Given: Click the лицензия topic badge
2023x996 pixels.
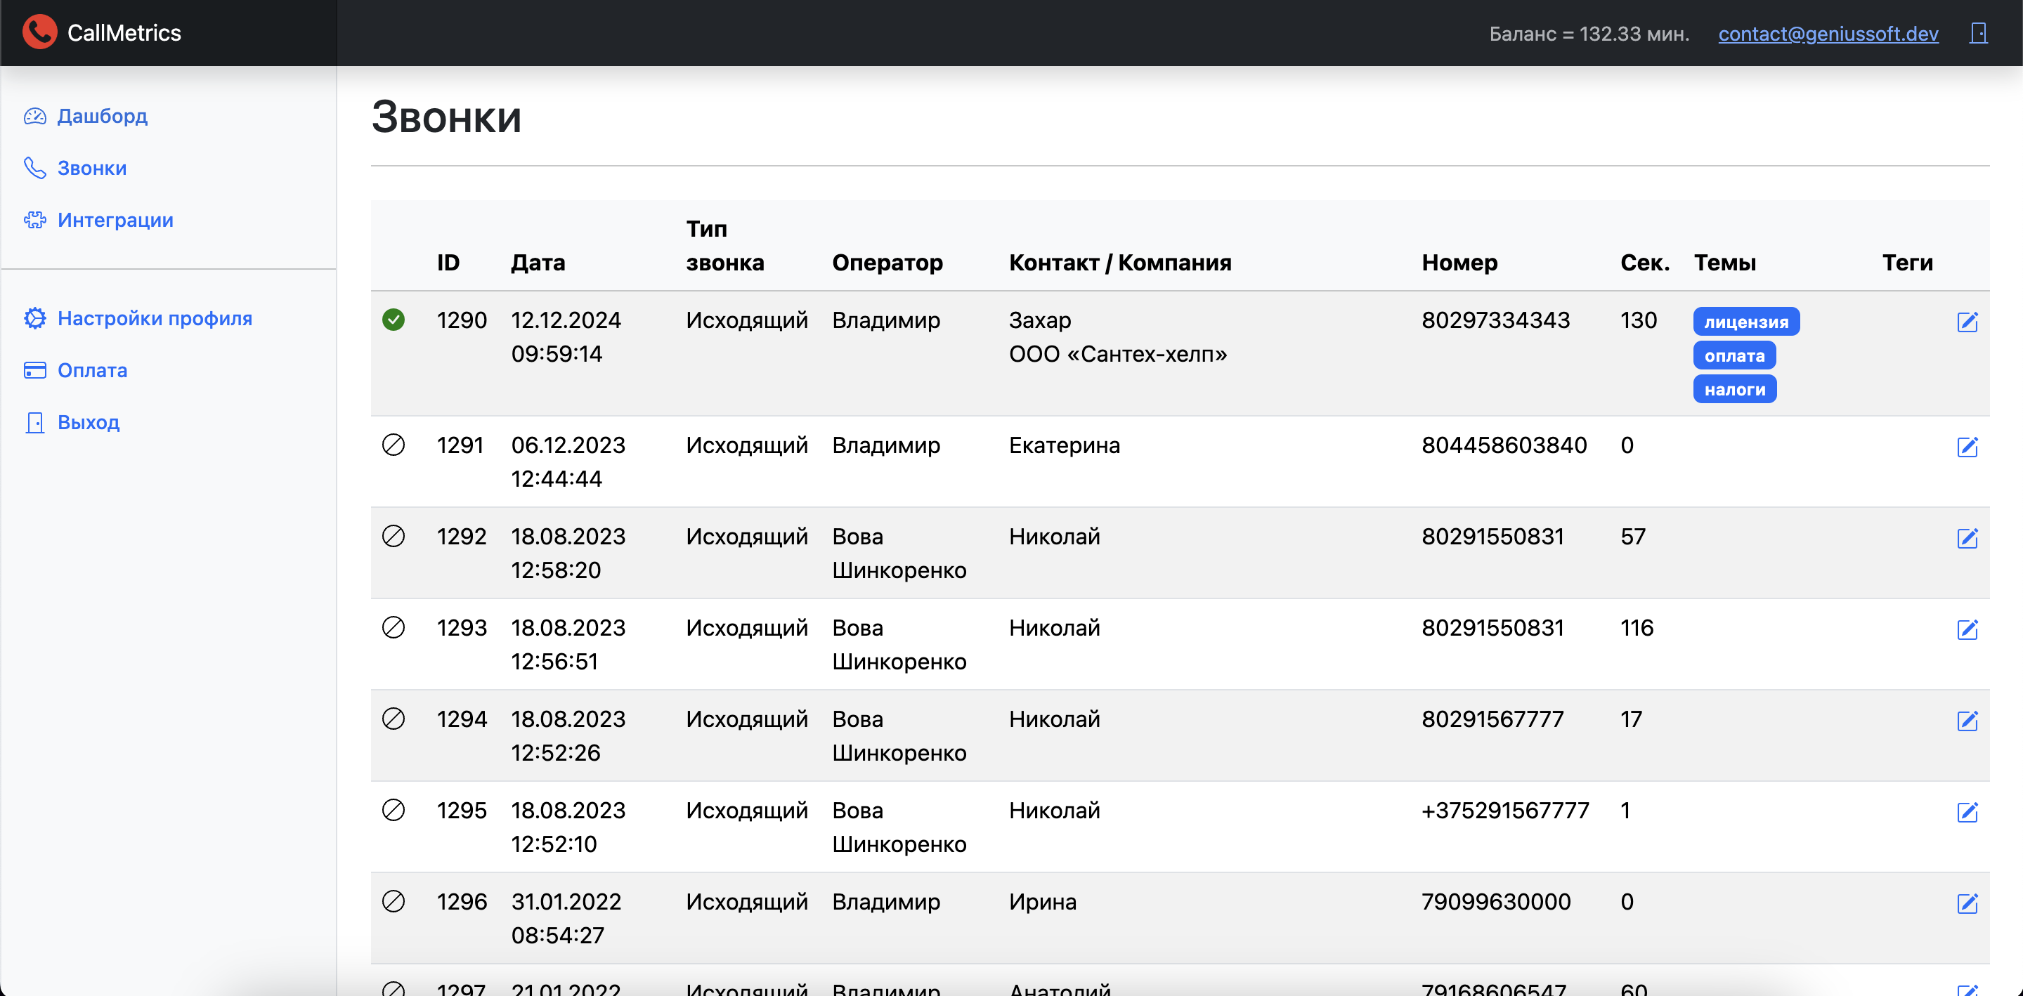Looking at the screenshot, I should pyautogui.click(x=1747, y=322).
